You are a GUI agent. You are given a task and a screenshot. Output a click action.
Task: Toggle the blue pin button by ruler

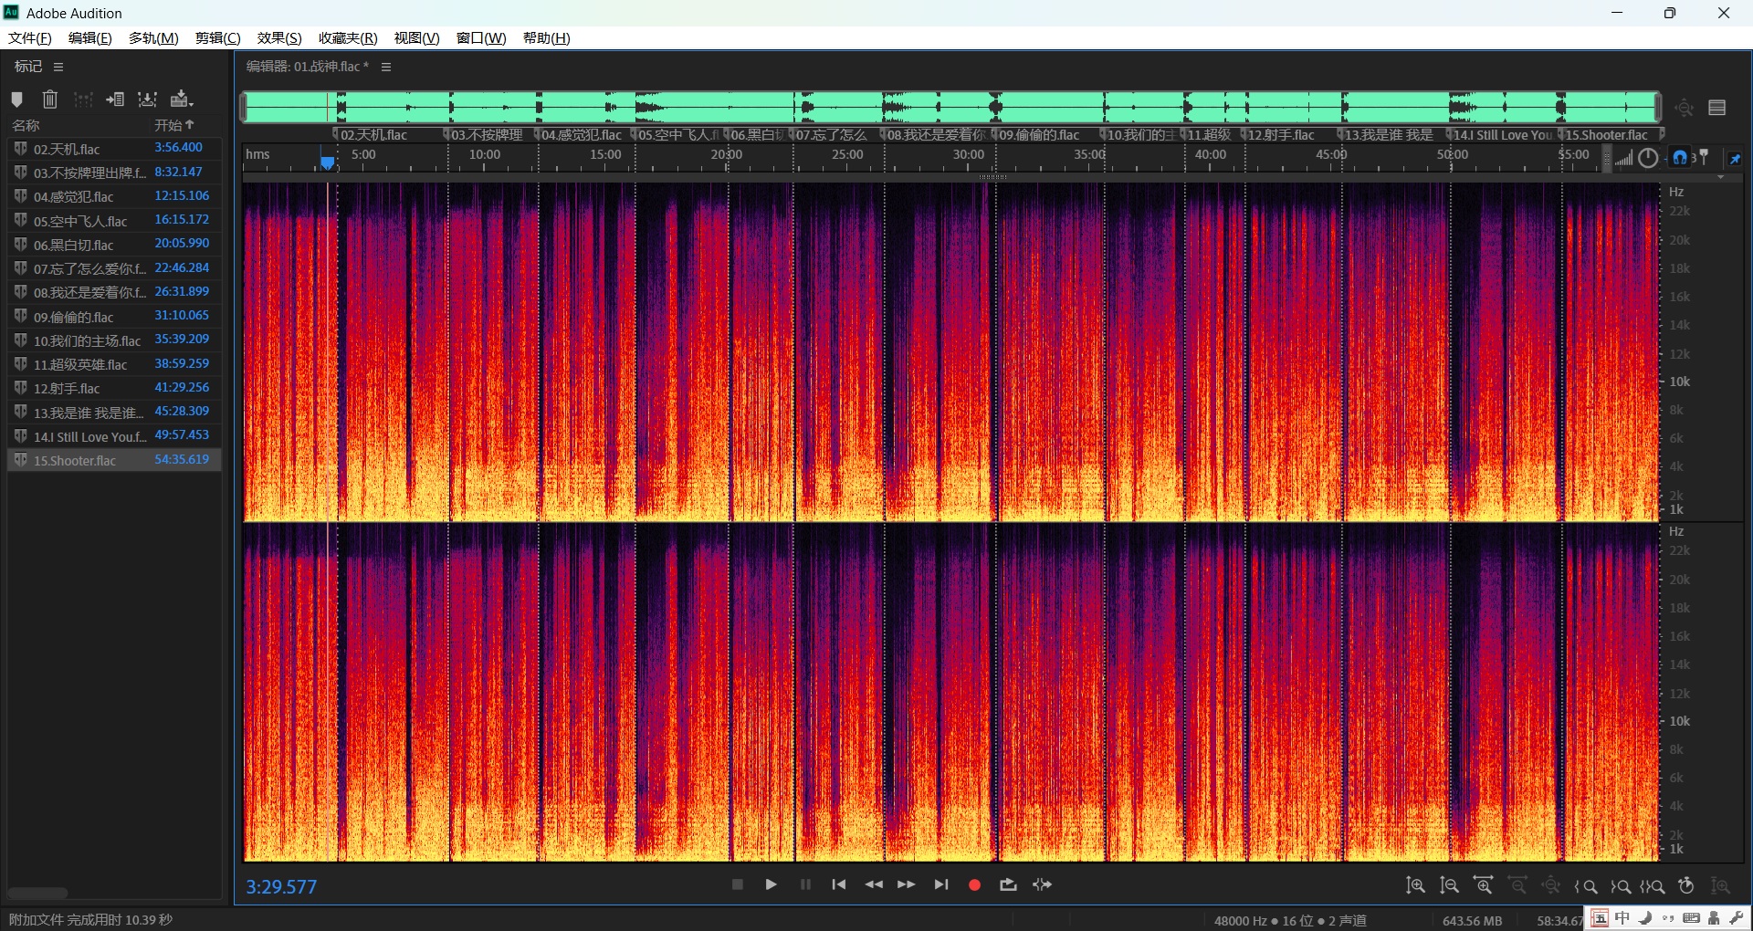(x=1735, y=158)
